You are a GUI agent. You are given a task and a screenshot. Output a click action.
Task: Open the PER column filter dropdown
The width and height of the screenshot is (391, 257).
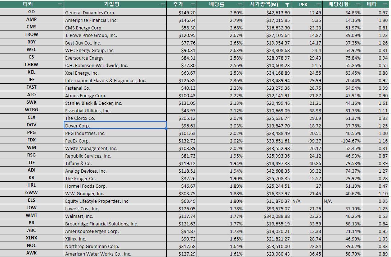[x=318, y=5]
